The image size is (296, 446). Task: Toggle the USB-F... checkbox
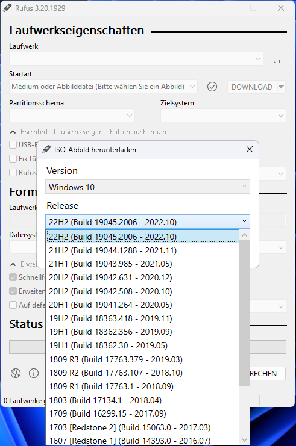click(13, 145)
